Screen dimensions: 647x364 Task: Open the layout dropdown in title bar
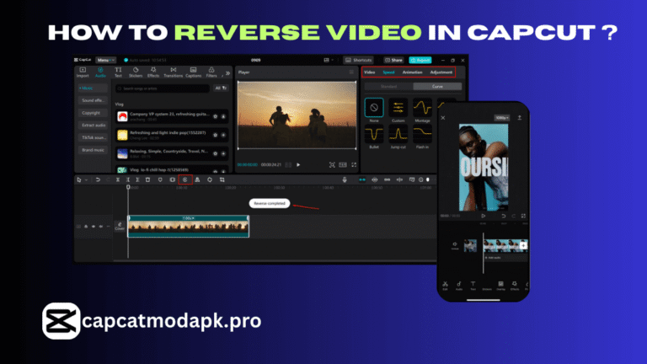[329, 61]
